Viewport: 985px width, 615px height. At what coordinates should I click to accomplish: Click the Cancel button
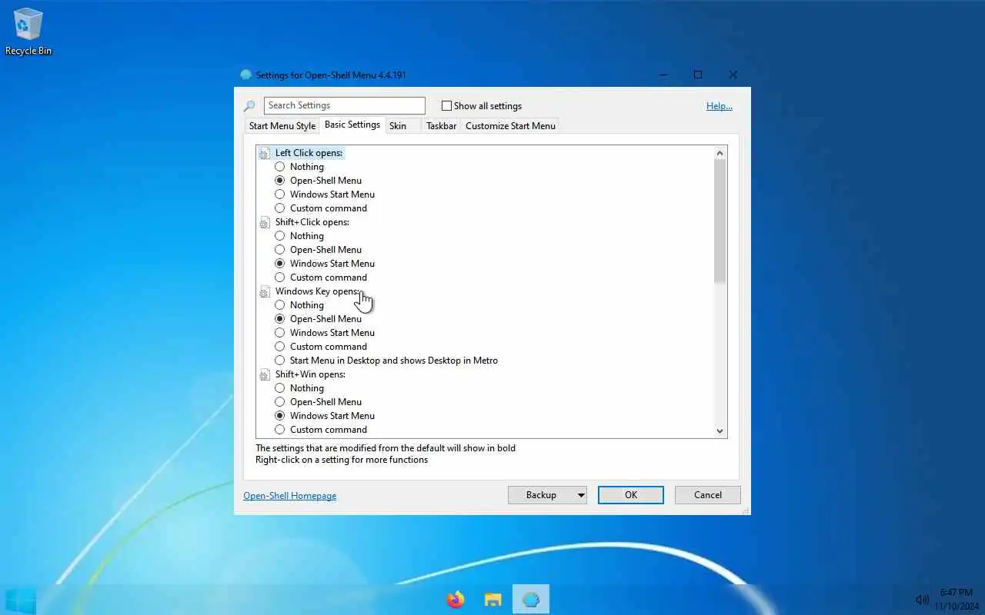708,495
